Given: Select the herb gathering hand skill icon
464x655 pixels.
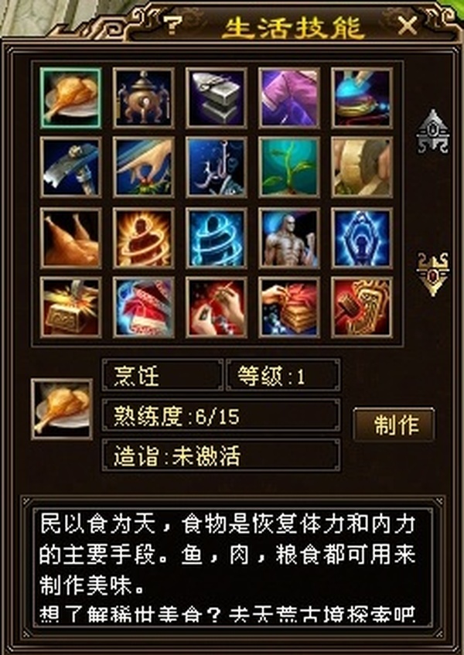Looking at the screenshot, I should point(143,167).
